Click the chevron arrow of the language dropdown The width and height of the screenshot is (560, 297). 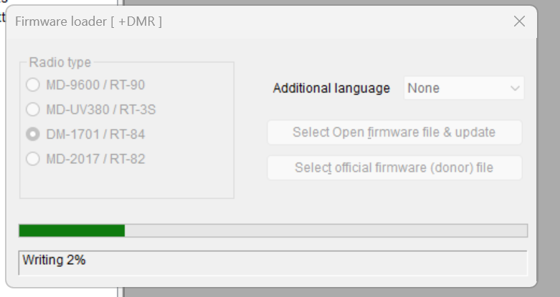515,89
